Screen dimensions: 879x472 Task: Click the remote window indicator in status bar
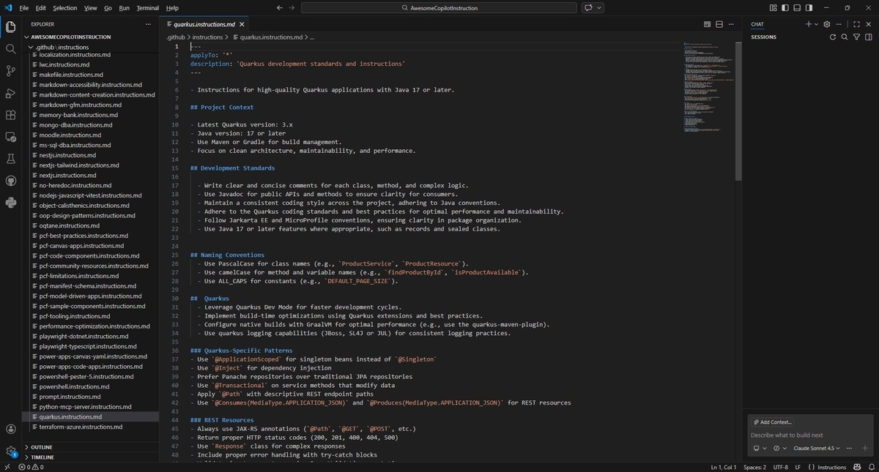[7, 467]
